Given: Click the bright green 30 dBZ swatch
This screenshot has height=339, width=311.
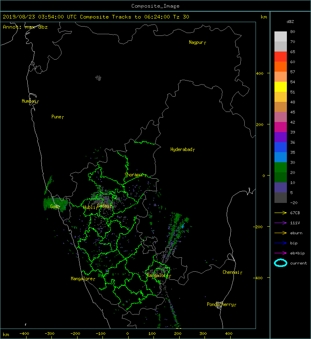Looking at the screenshot, I should point(280,167).
